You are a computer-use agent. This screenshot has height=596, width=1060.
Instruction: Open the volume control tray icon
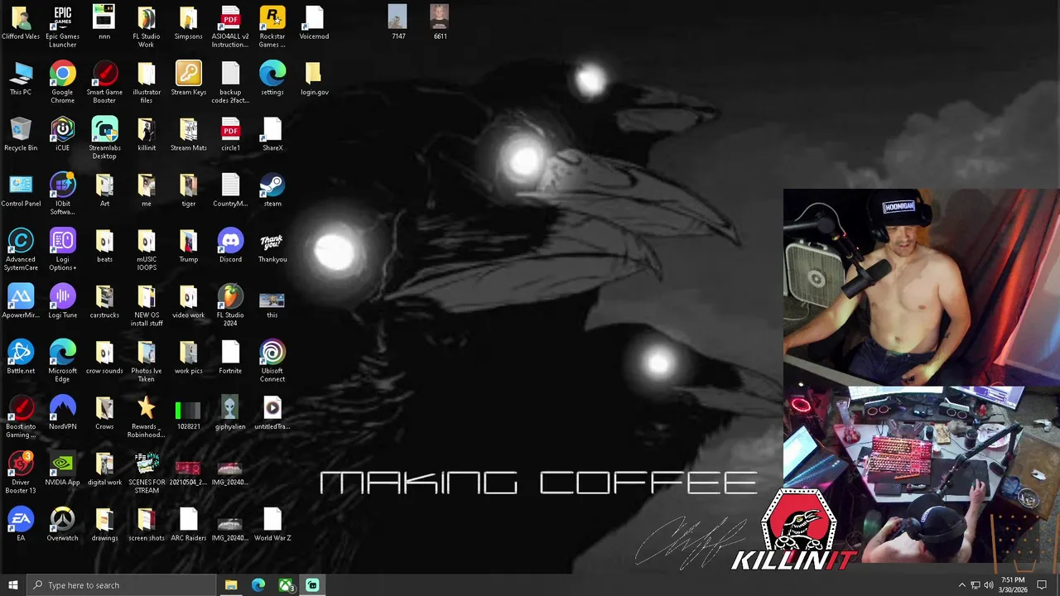[988, 585]
